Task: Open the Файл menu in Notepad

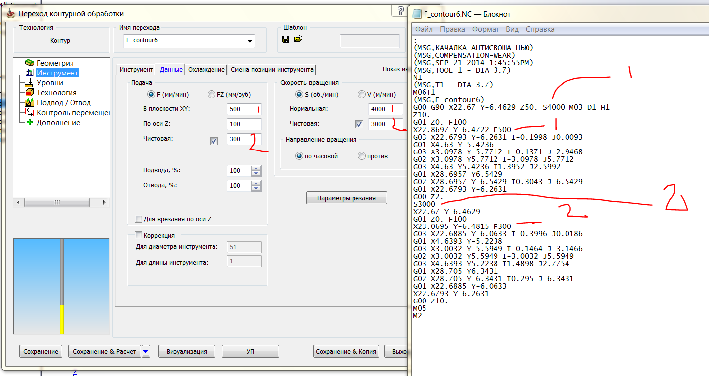Action: pos(424,29)
